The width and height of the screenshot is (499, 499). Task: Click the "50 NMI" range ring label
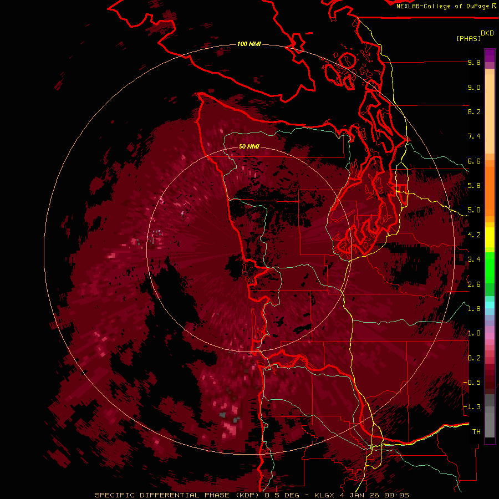click(249, 146)
